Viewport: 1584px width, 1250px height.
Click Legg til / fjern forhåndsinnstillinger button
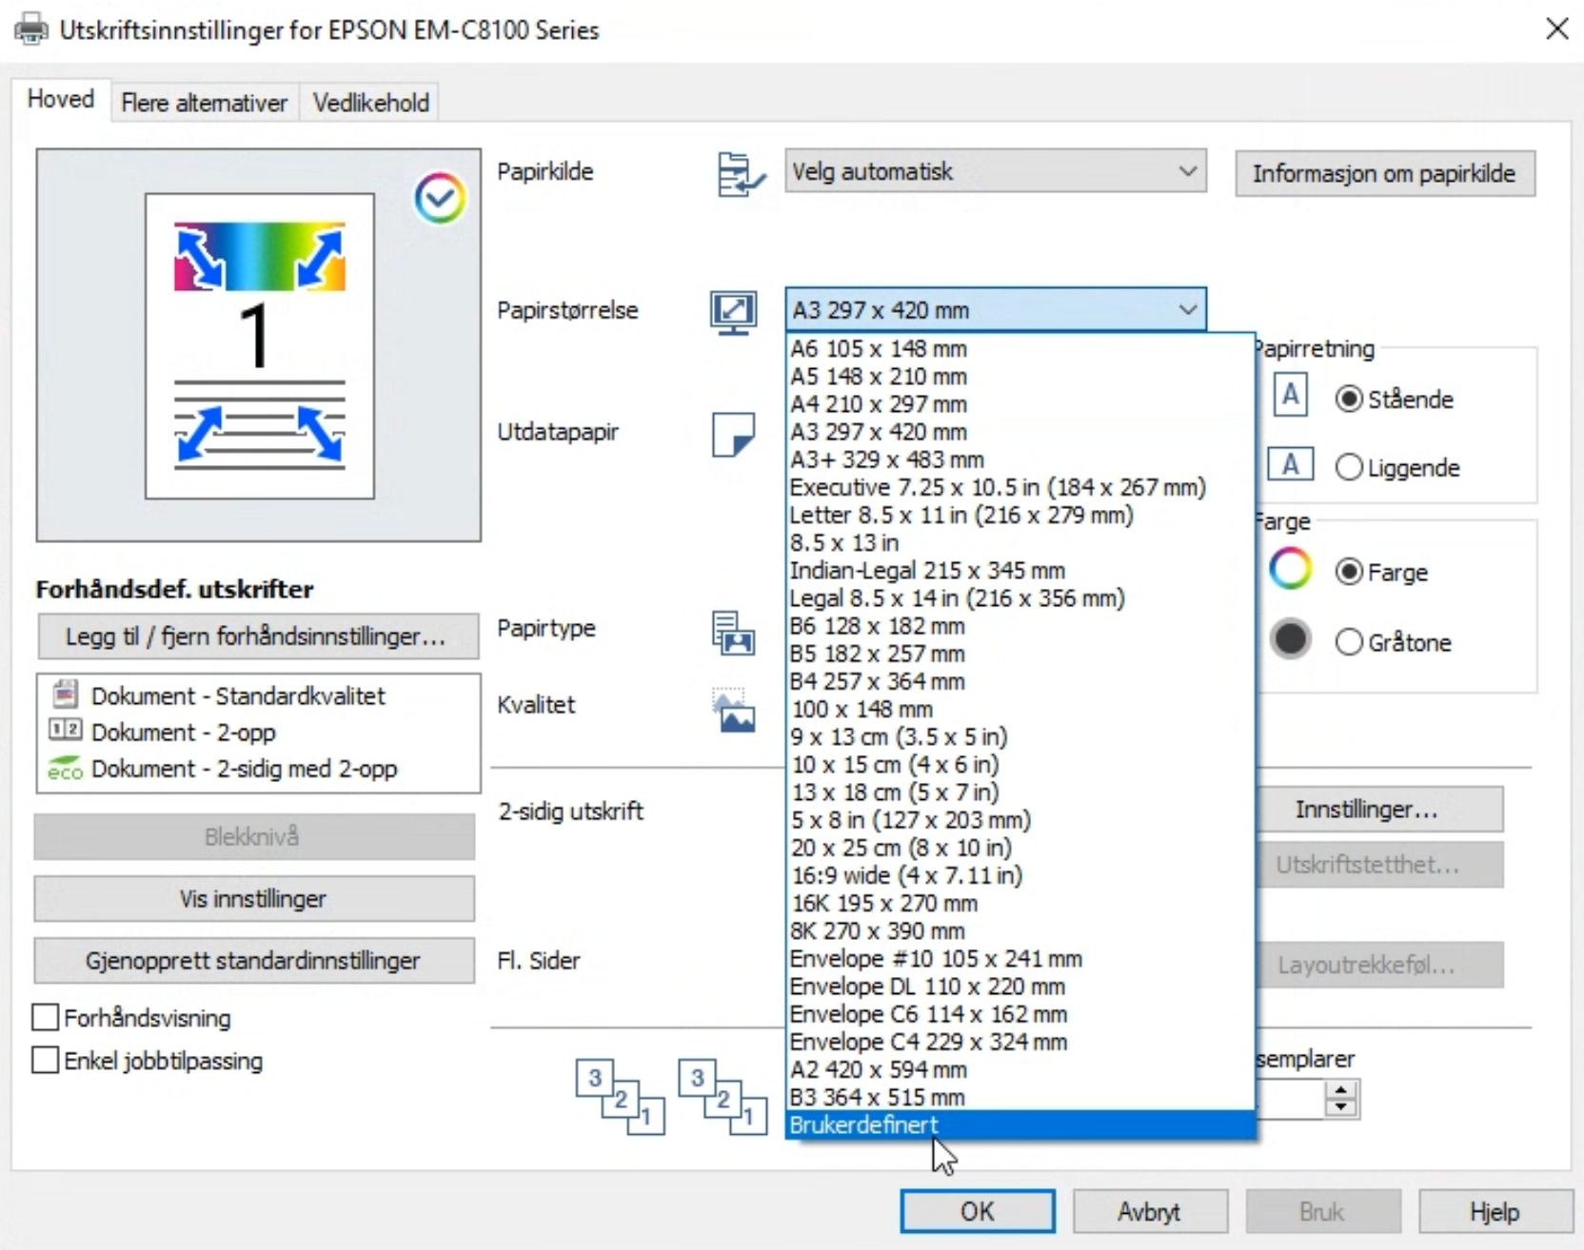256,635
